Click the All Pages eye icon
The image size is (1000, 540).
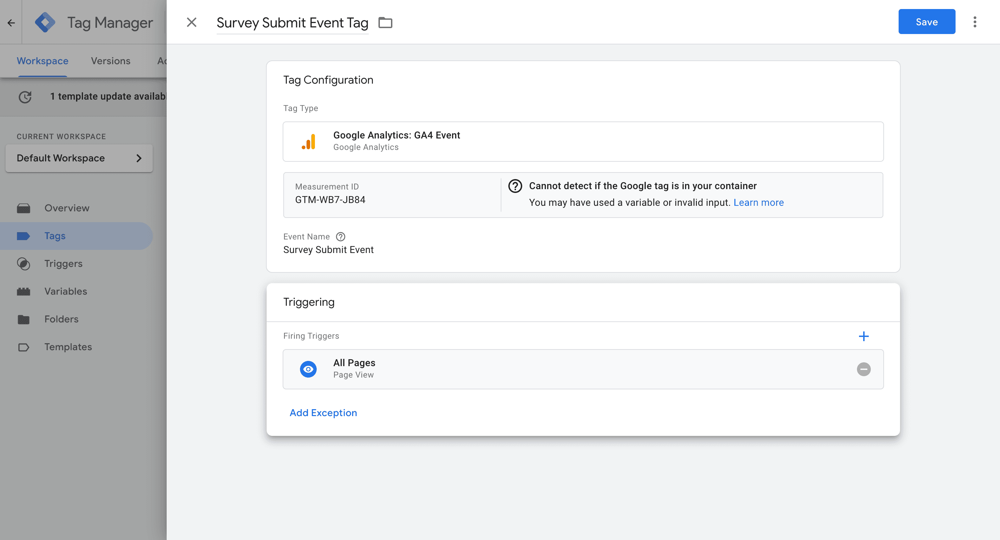(308, 369)
